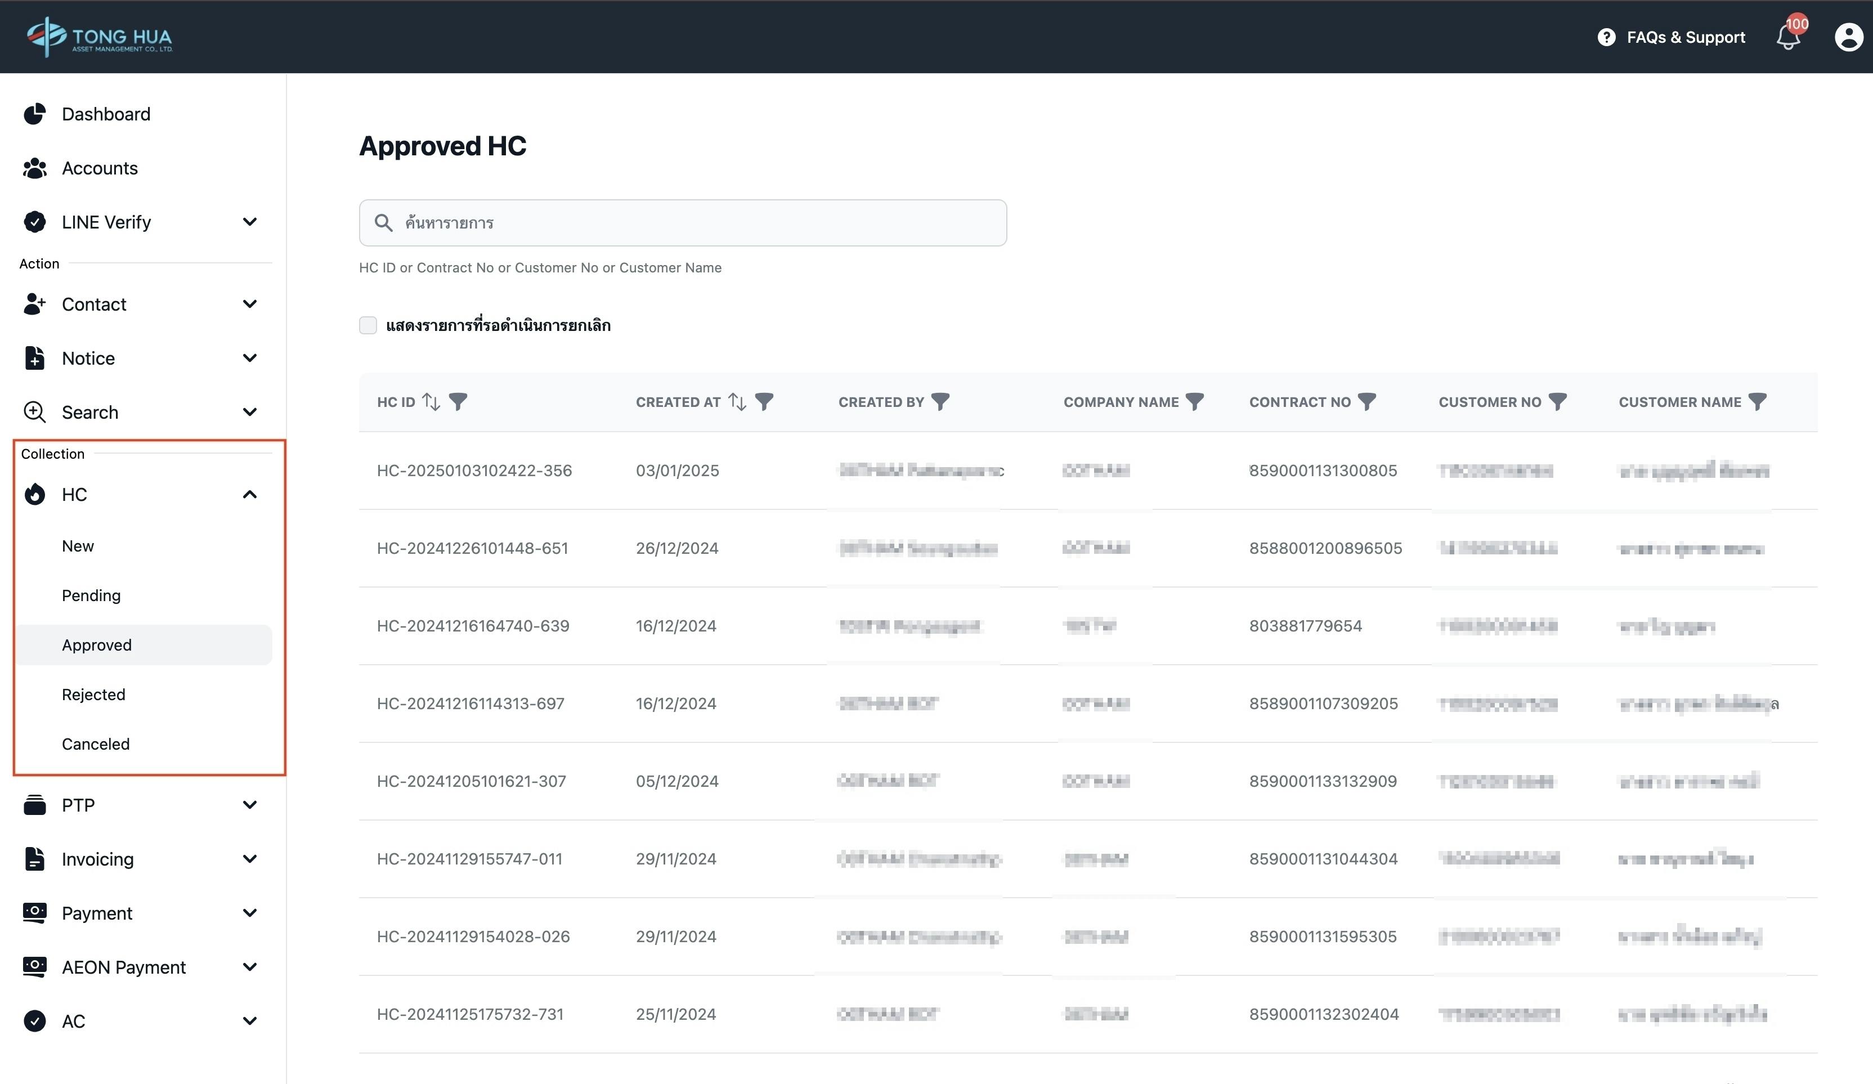The height and width of the screenshot is (1084, 1873).
Task: Sort by Created At arrows
Action: (737, 402)
